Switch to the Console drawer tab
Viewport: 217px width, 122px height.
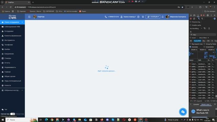(x=196, y=104)
